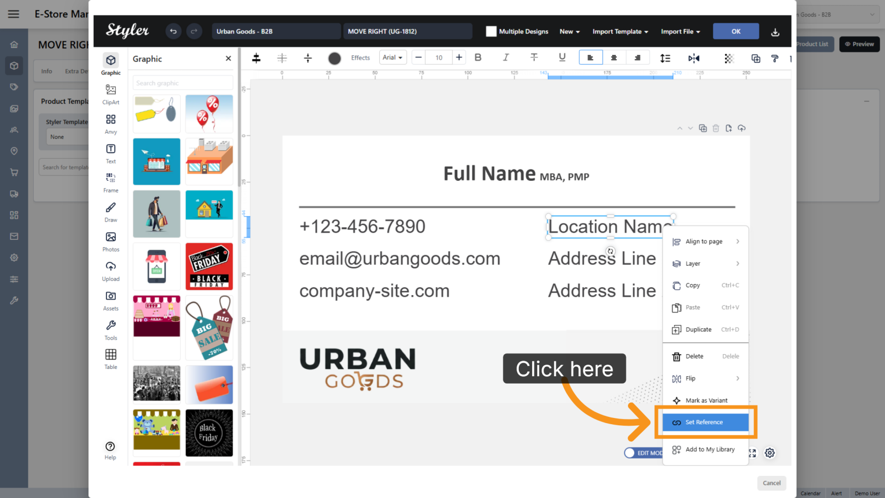Select the Draw tool
Screen dimensions: 885x498
[111, 212]
